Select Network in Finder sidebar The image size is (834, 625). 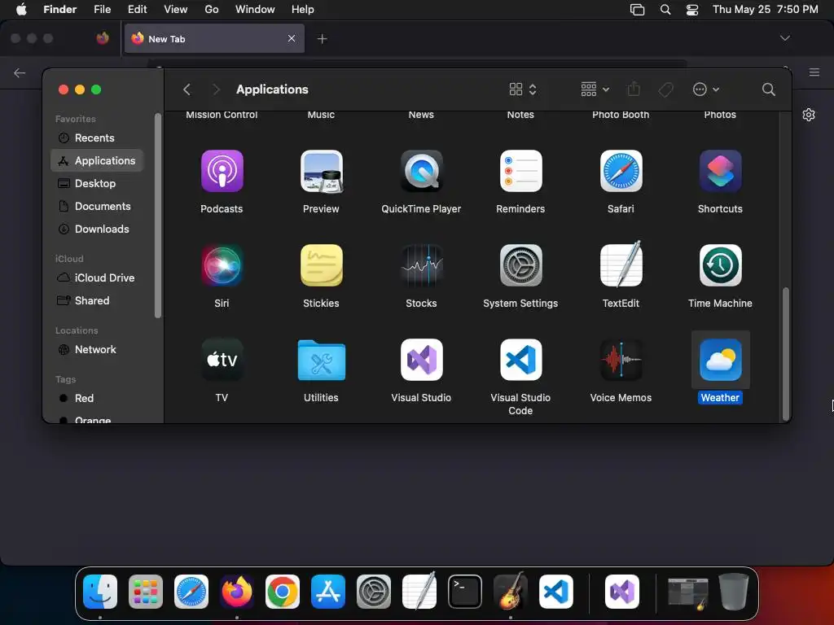click(98, 350)
